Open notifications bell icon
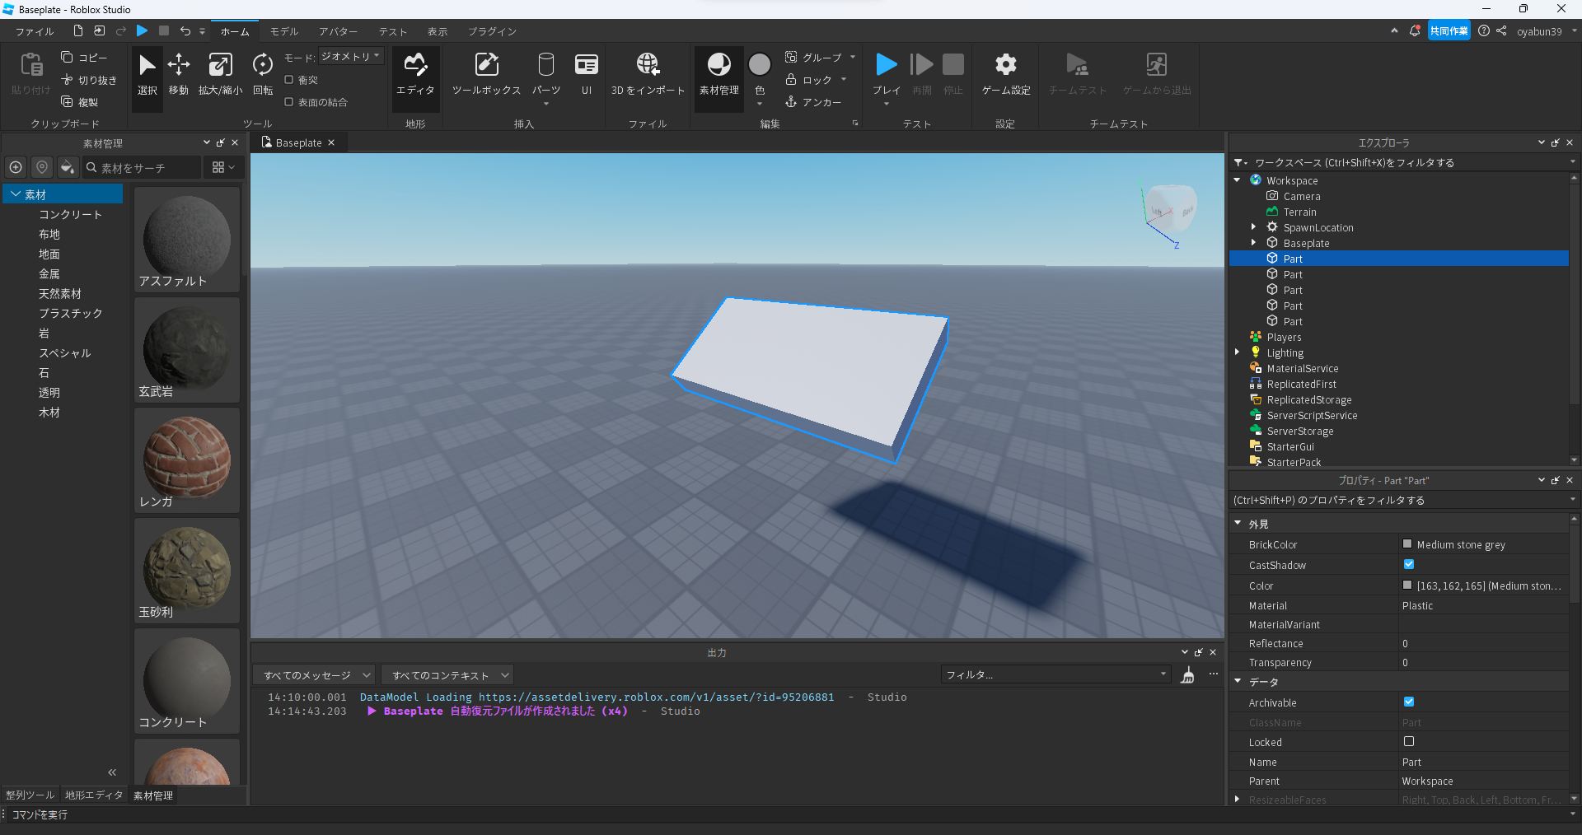The width and height of the screenshot is (1582, 835). (x=1416, y=31)
